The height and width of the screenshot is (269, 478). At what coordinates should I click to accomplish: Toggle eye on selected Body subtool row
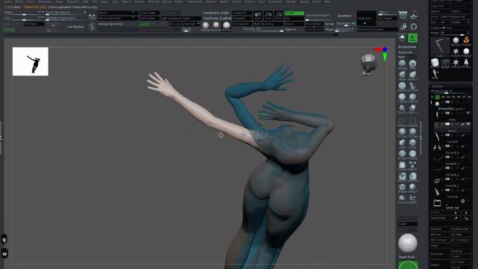coord(468,124)
